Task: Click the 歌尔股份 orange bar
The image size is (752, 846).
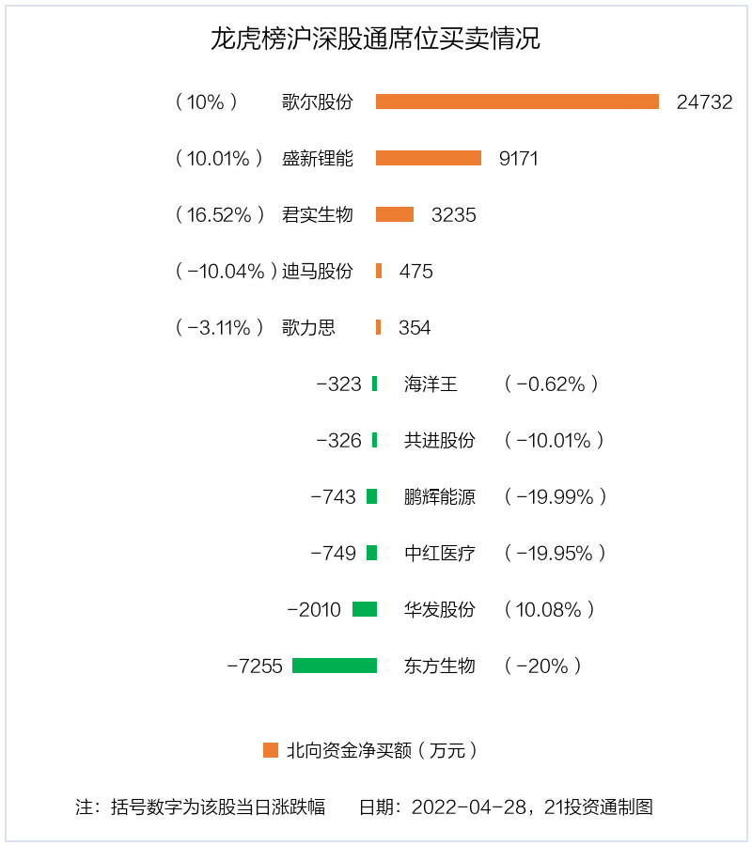Action: (517, 102)
